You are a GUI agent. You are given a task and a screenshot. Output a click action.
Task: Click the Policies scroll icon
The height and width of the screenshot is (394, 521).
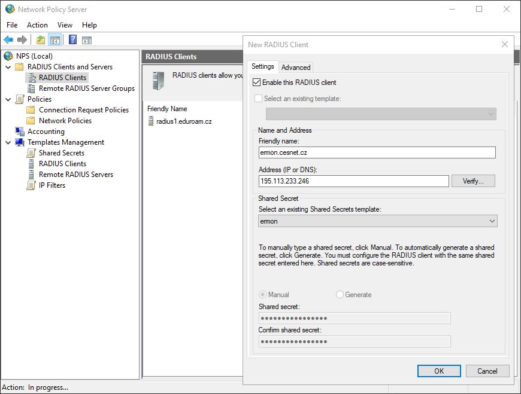click(x=20, y=99)
